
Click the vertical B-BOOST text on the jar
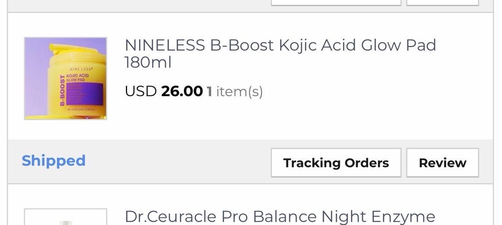click(62, 91)
